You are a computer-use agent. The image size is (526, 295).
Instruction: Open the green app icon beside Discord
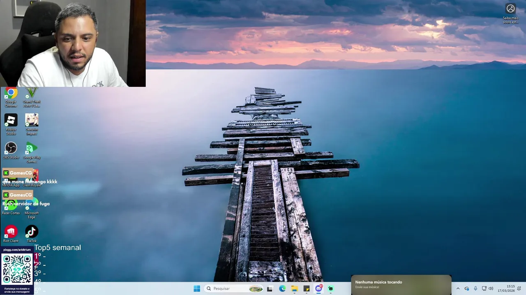(331, 288)
